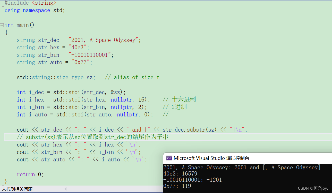Click the return 0; statement

pyautogui.click(x=30, y=174)
